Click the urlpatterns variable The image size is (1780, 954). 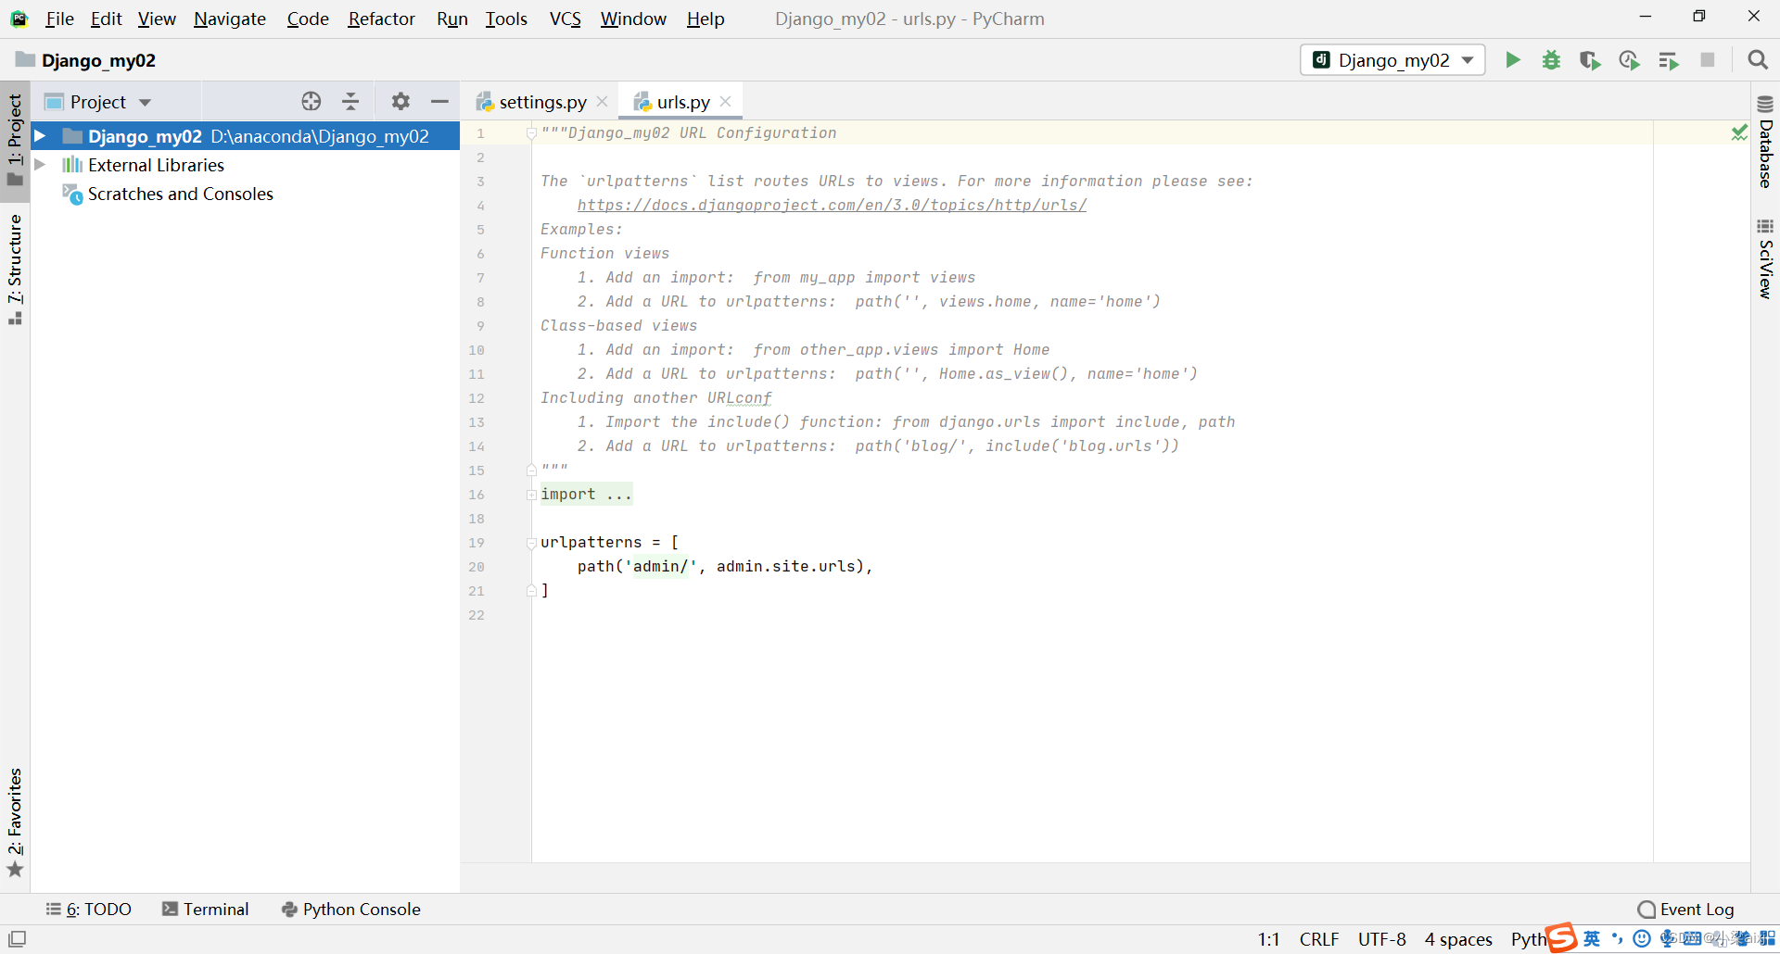591,543
